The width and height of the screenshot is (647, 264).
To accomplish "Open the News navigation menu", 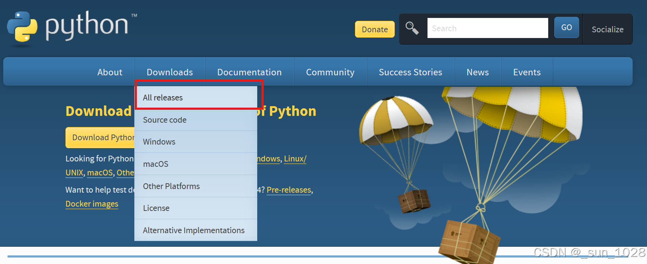I will click(477, 72).
